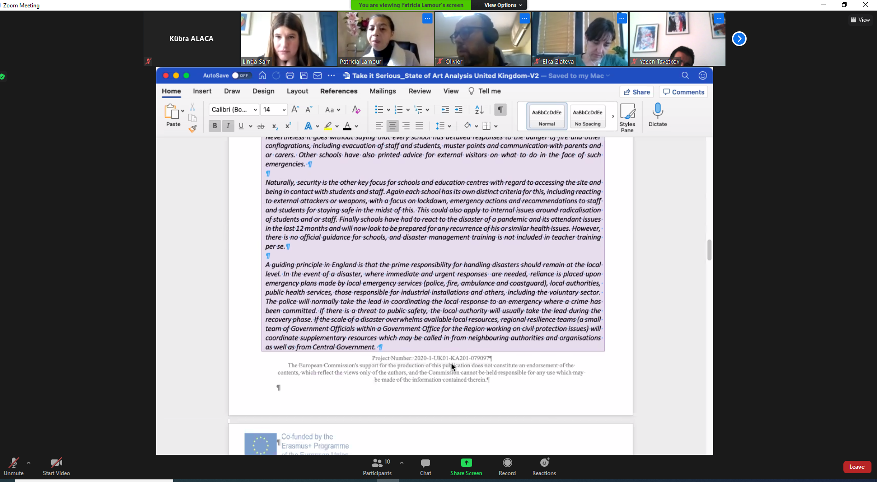Open the Participants panel
Viewport: 877px width, 482px height.
[377, 463]
